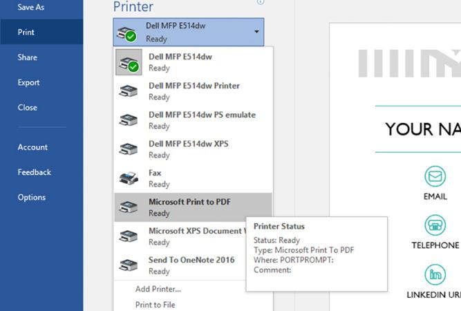
Task: Click Add Printer... at list bottom
Action: (158, 289)
